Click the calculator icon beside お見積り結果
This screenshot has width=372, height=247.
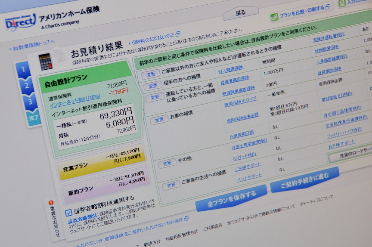[x=45, y=62]
